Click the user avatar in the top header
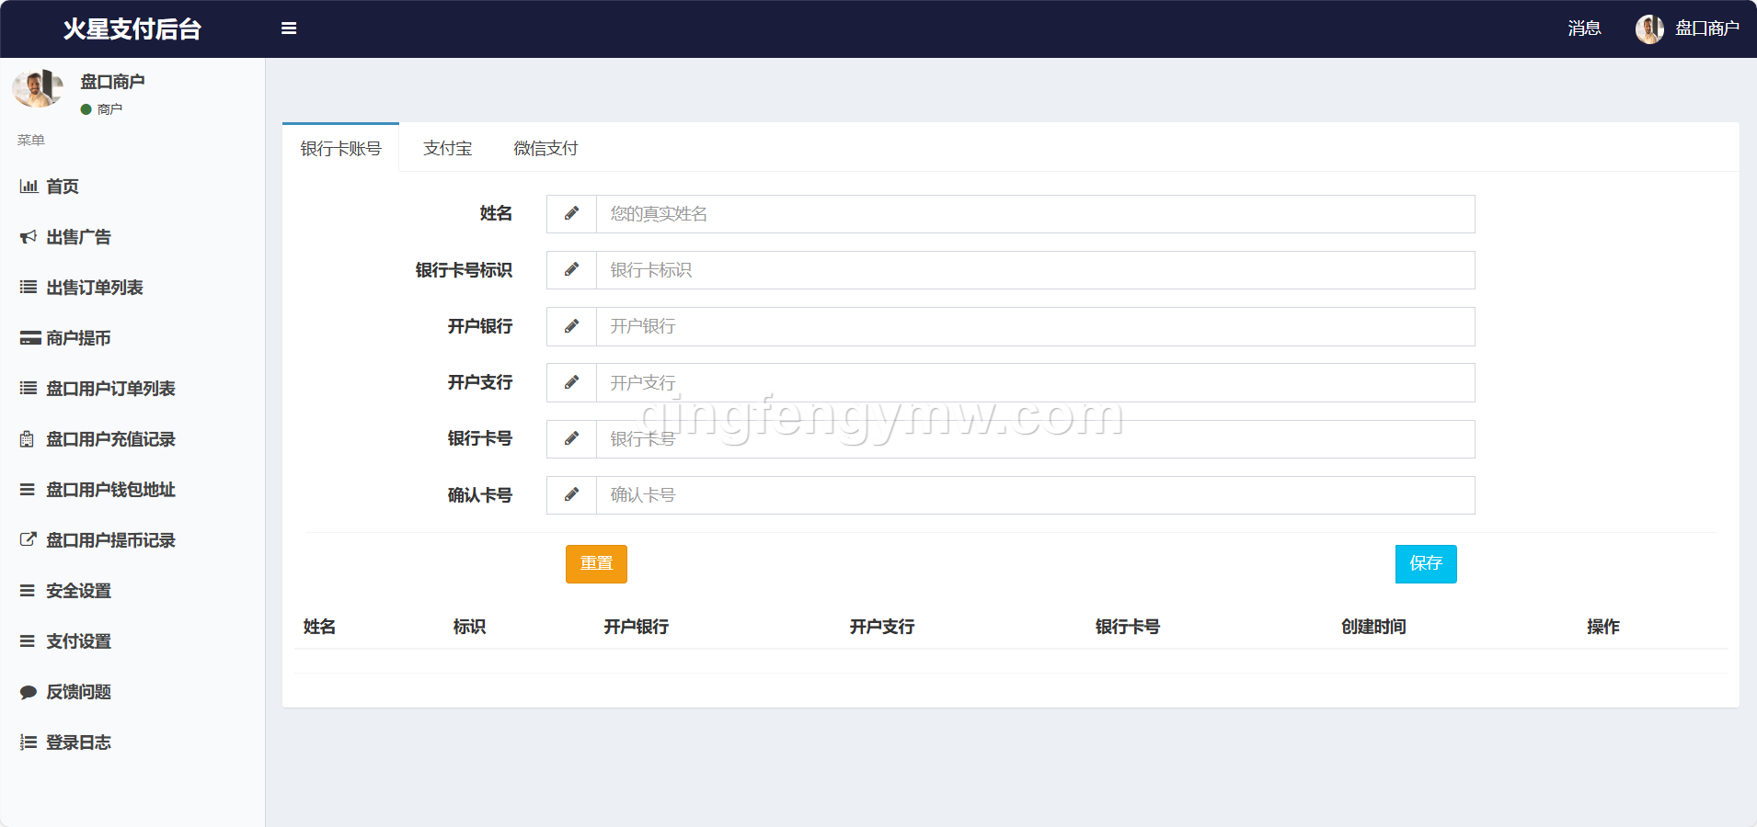 [x=1649, y=28]
